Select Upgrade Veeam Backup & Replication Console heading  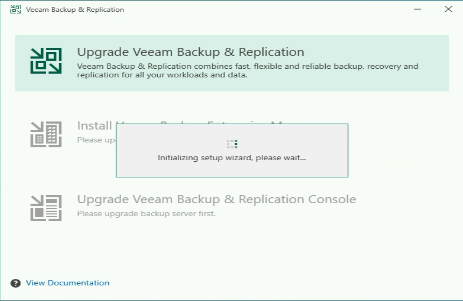[x=216, y=199]
